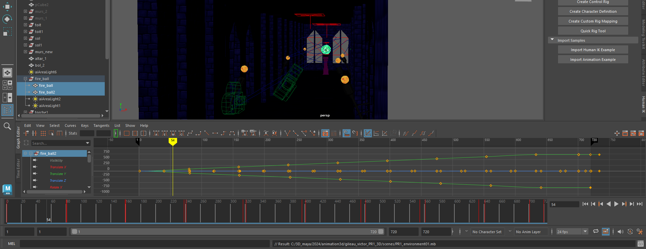The image size is (646, 249).
Task: Select the Retime tool icon
Action: pyautogui.click(x=60, y=133)
